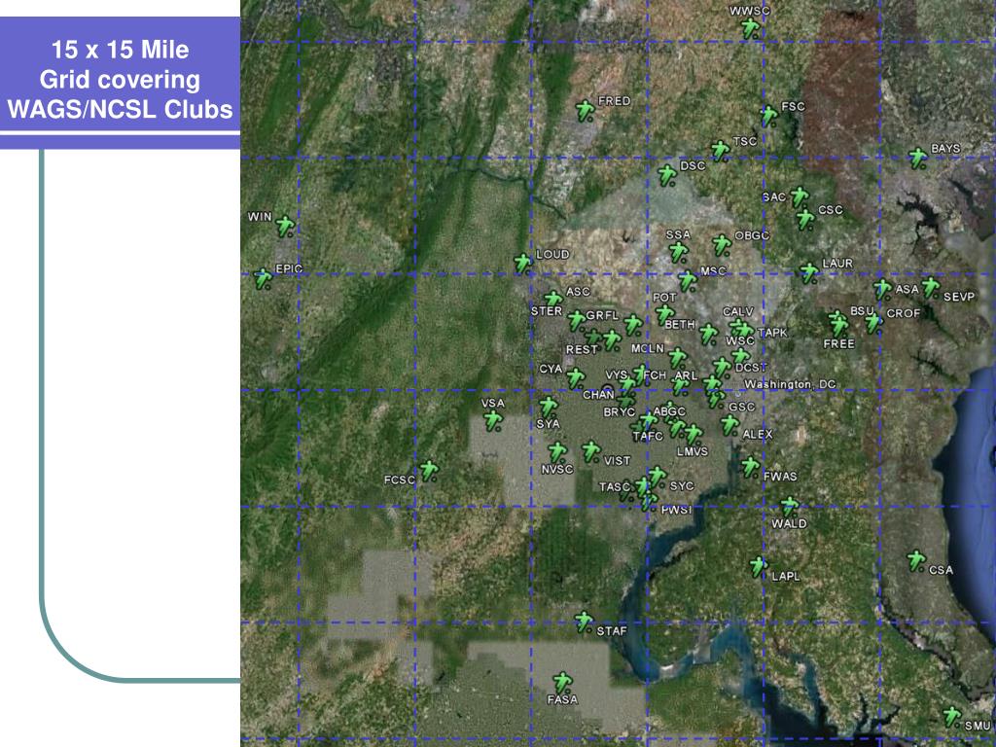Select the ASA club marker
The height and width of the screenshot is (747, 996).
coord(882,289)
